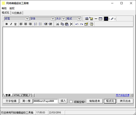Click the undo arrow icon
Image resolution: width=136 pixels, height=115 pixels.
coord(77,24)
